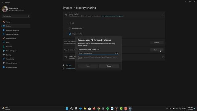Screen dimensions: 197x111
Task: Select the Off radio button
Action: tap(70, 23)
